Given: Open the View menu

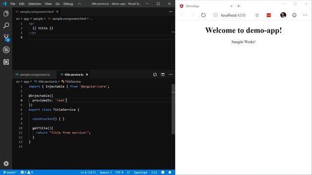Looking at the screenshot, I should 48,3.
